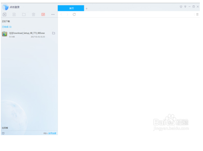Screen dimensions: 203x151
Task: Click the open folder toolbar icon
Action: point(24,14)
